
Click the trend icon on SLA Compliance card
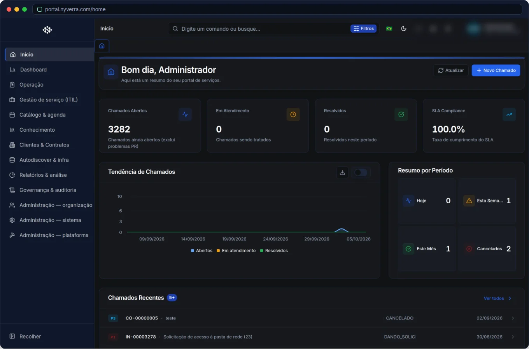tap(509, 115)
